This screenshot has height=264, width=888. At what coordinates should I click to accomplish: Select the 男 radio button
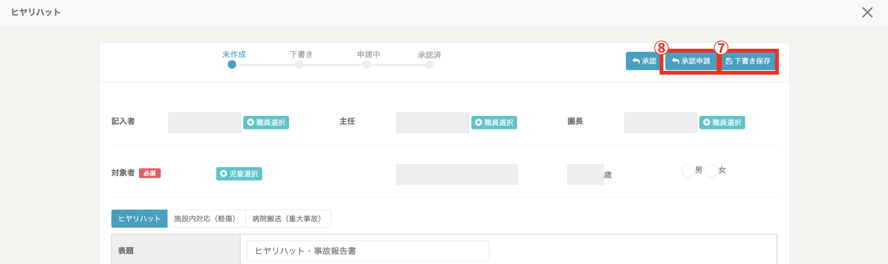pos(688,171)
